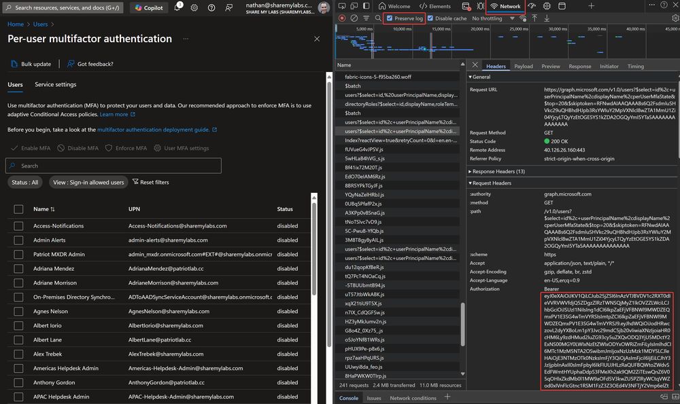
Task: Open the Azure feedback icon in top bar
Action: tap(228, 7)
